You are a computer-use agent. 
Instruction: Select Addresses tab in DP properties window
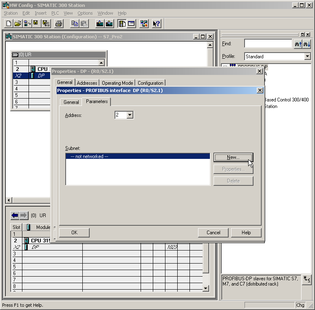click(87, 83)
